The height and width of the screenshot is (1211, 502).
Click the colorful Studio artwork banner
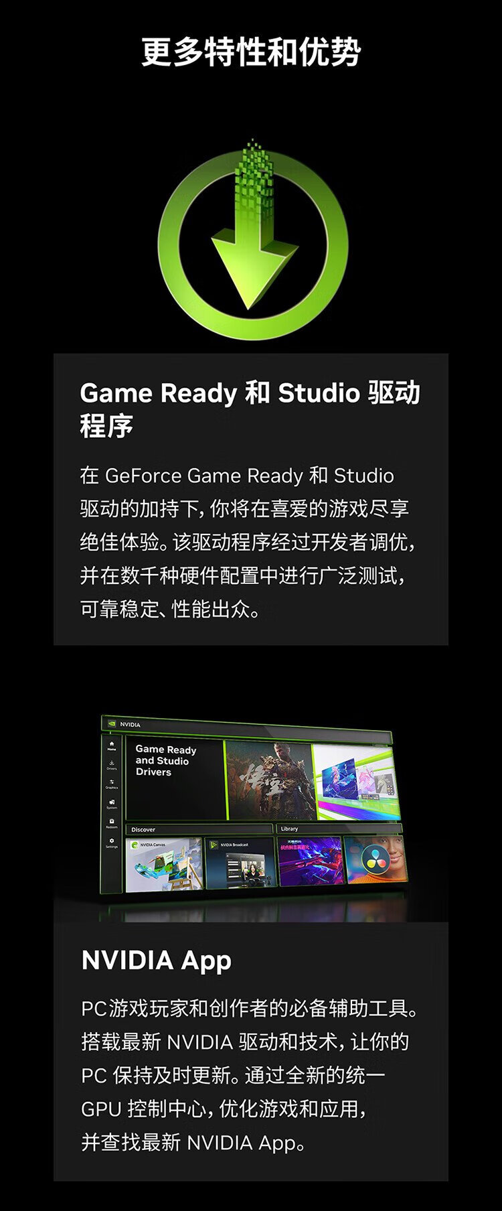356,782
